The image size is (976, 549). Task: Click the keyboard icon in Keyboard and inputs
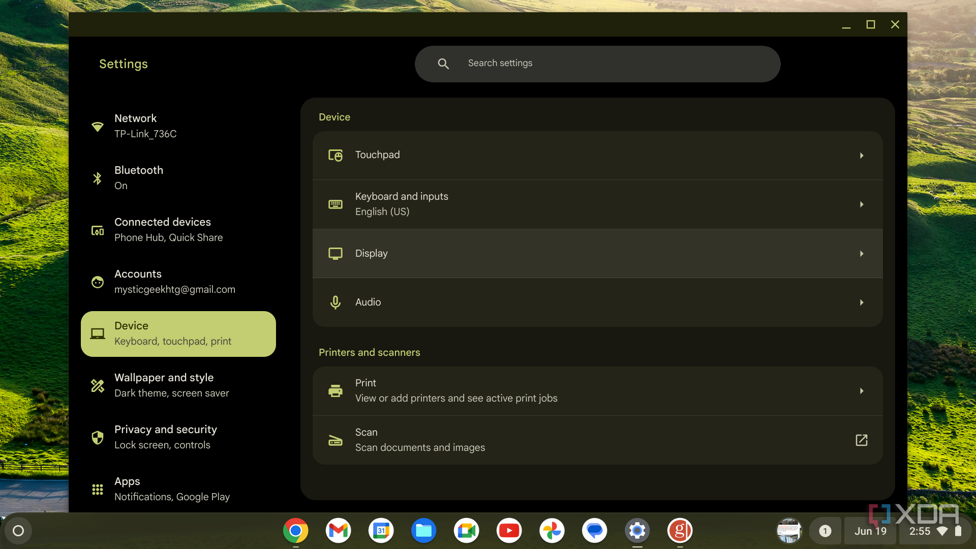[x=335, y=204]
